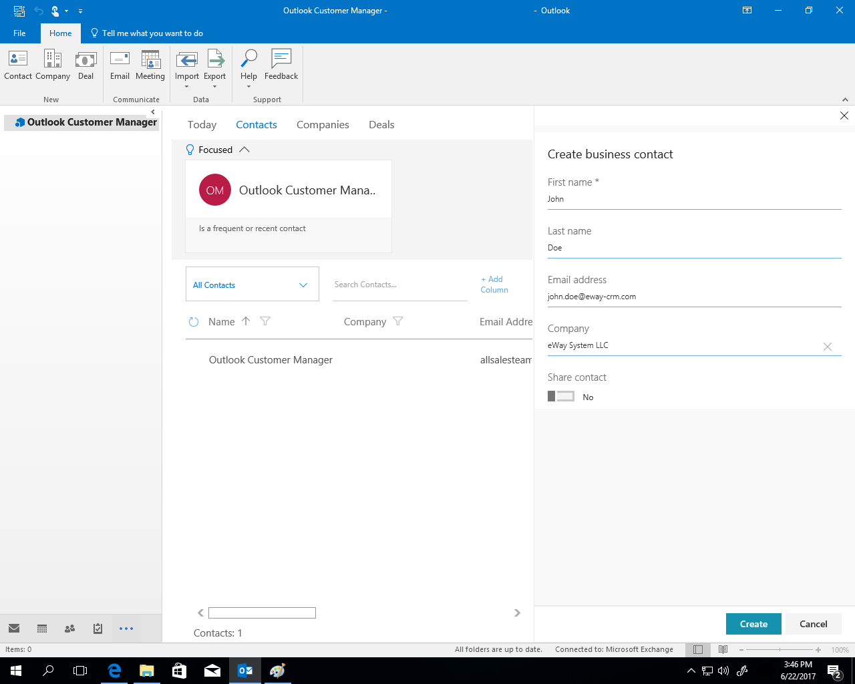Viewport: 855px width, 684px height.
Task: Open Windows Start menu
Action: pyautogui.click(x=16, y=671)
